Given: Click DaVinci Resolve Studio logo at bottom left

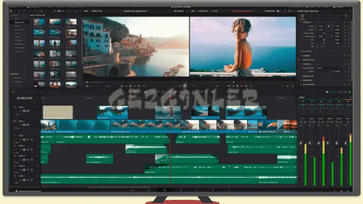Looking at the screenshot, I should pyautogui.click(x=16, y=192).
